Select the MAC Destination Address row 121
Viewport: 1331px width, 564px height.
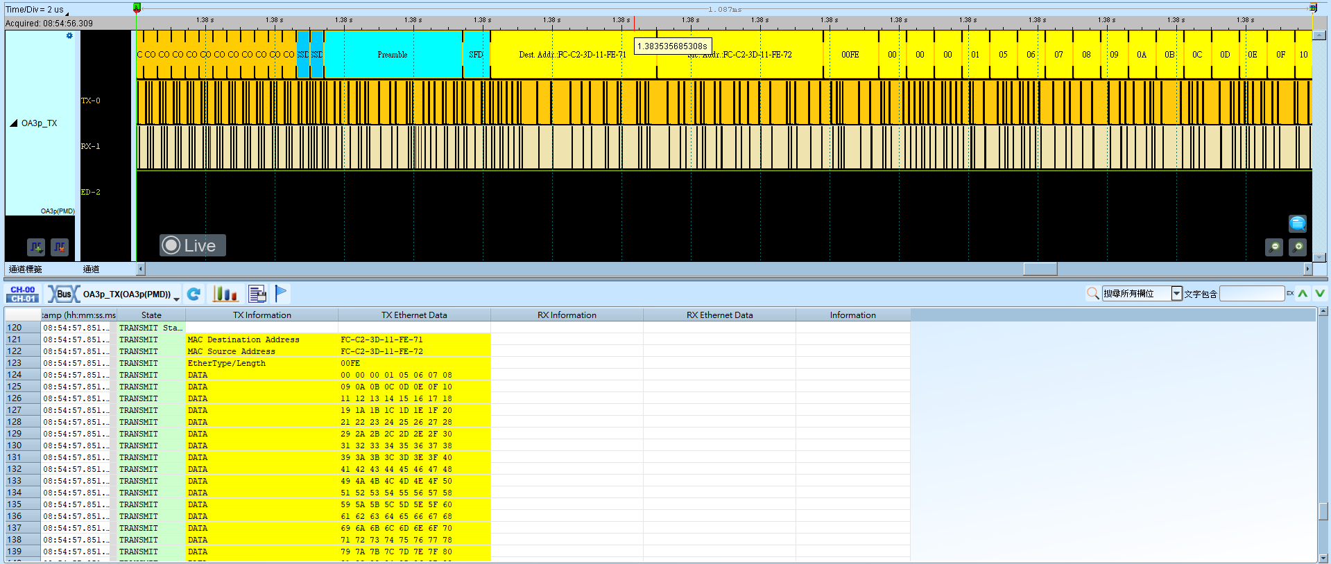coord(458,340)
